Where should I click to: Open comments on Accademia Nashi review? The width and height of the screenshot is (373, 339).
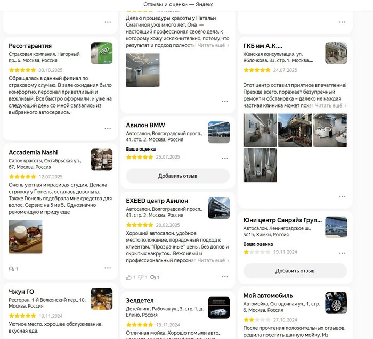(13, 269)
